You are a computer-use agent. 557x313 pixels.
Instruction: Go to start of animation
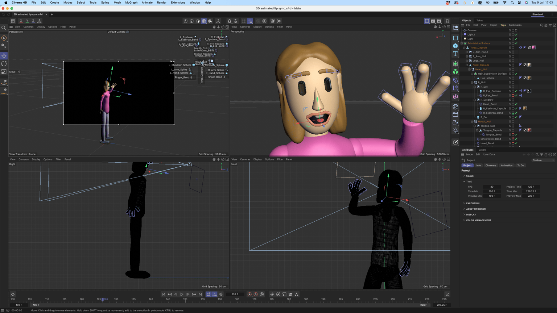tap(164, 295)
